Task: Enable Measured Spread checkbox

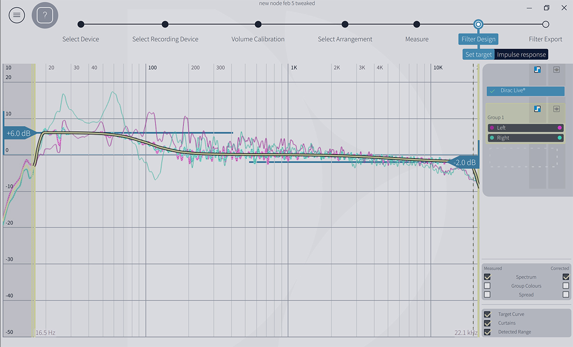Action: click(487, 294)
